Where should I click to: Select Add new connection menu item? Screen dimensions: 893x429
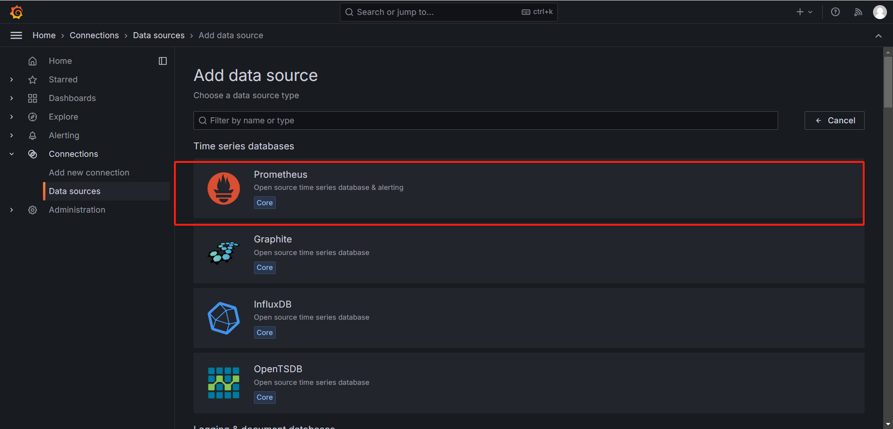(89, 173)
